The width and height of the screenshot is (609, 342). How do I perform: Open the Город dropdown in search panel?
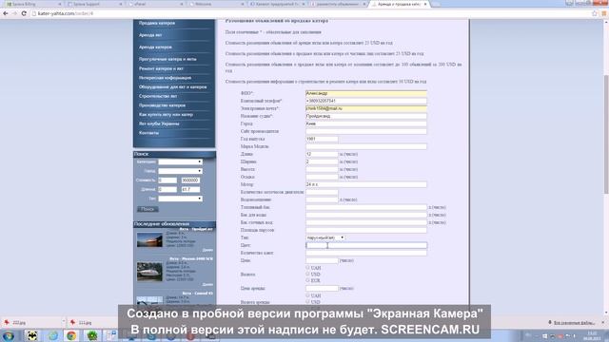click(180, 171)
